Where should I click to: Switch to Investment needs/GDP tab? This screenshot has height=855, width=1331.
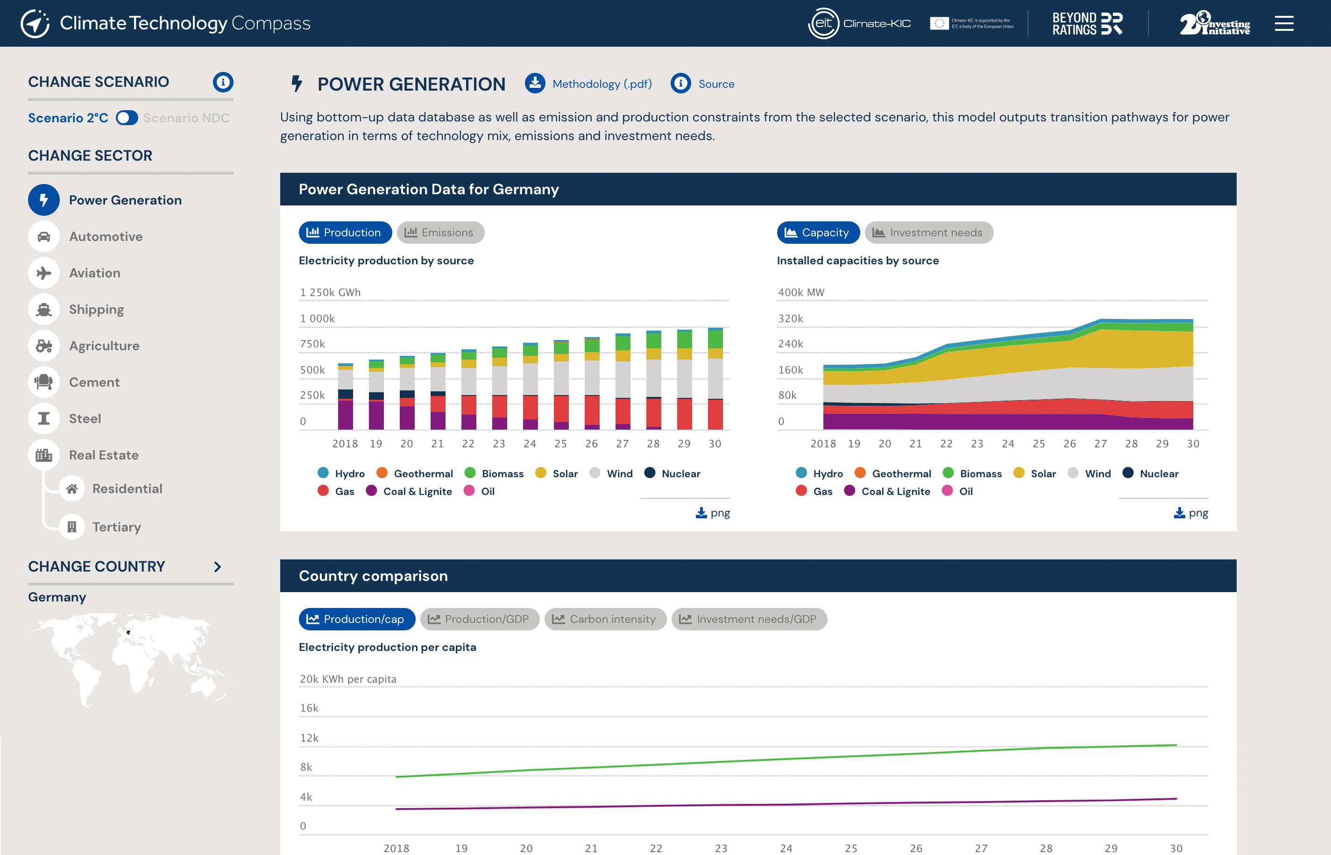pyautogui.click(x=749, y=619)
